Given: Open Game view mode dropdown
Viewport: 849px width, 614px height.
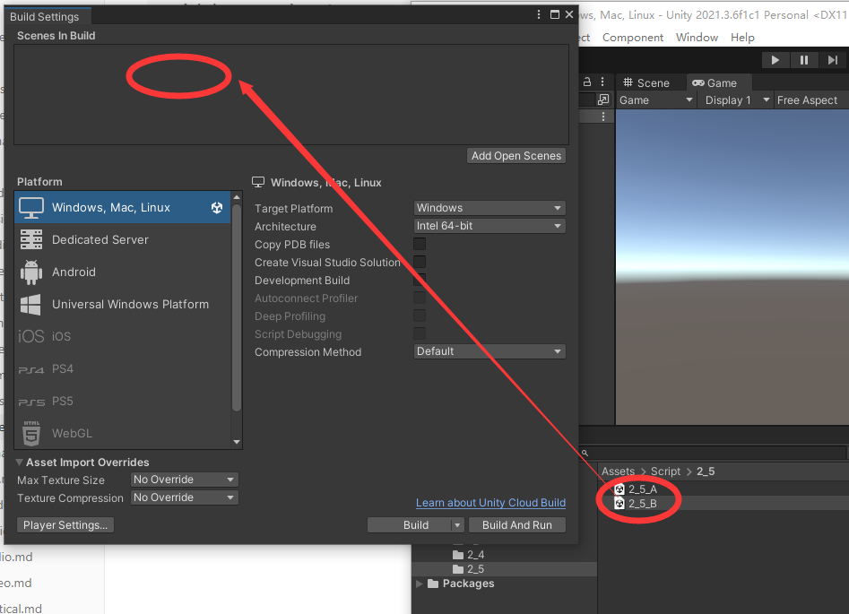Looking at the screenshot, I should (655, 100).
